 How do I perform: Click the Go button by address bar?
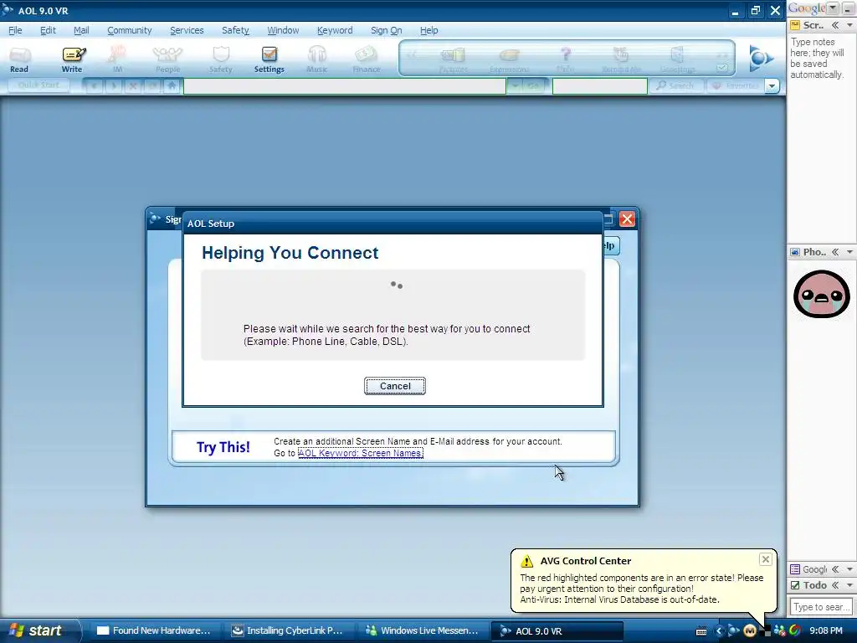click(533, 86)
